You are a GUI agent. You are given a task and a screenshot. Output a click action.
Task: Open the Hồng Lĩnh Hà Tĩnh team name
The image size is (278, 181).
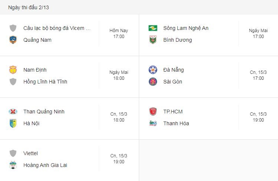[x=45, y=82]
